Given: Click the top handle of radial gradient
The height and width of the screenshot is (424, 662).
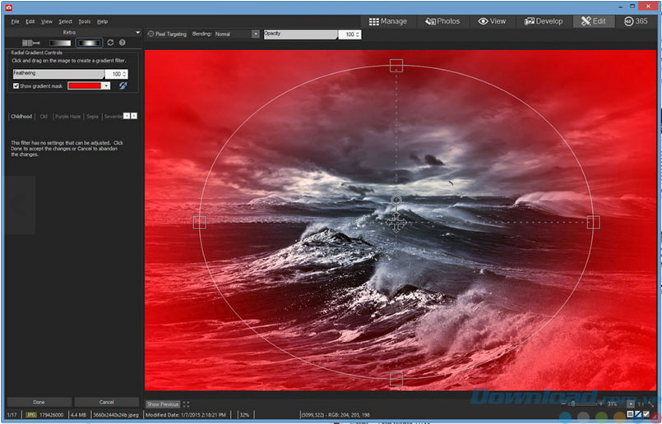Looking at the screenshot, I should click(396, 65).
